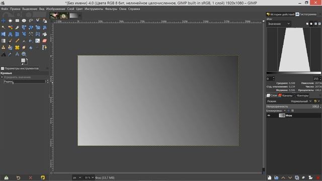Toggle lock alpha channel

tap(293, 111)
